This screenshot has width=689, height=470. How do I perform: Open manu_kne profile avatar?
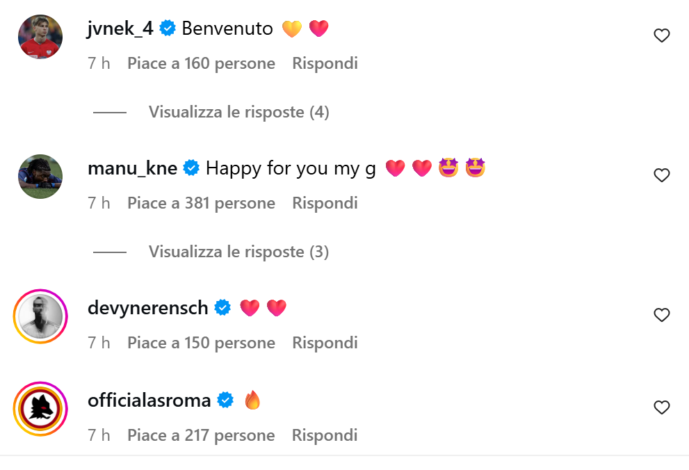click(x=40, y=177)
